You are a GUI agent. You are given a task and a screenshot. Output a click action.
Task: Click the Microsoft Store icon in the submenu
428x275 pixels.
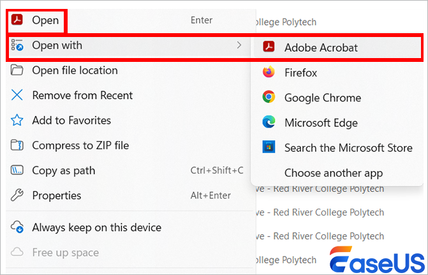[269, 147]
